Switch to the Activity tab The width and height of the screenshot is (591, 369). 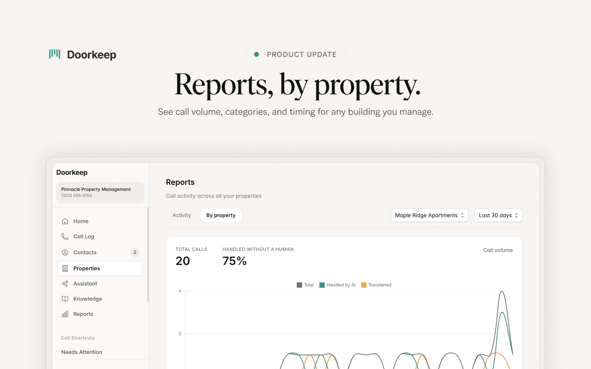click(x=182, y=215)
